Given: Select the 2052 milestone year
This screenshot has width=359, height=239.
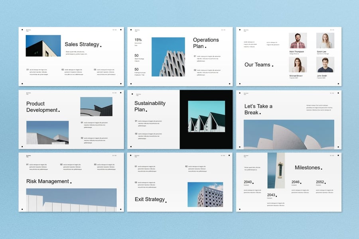Looking at the screenshot, I should pyautogui.click(x=320, y=182).
